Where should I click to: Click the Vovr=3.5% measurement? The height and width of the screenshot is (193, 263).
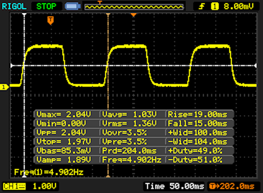tap(124, 133)
